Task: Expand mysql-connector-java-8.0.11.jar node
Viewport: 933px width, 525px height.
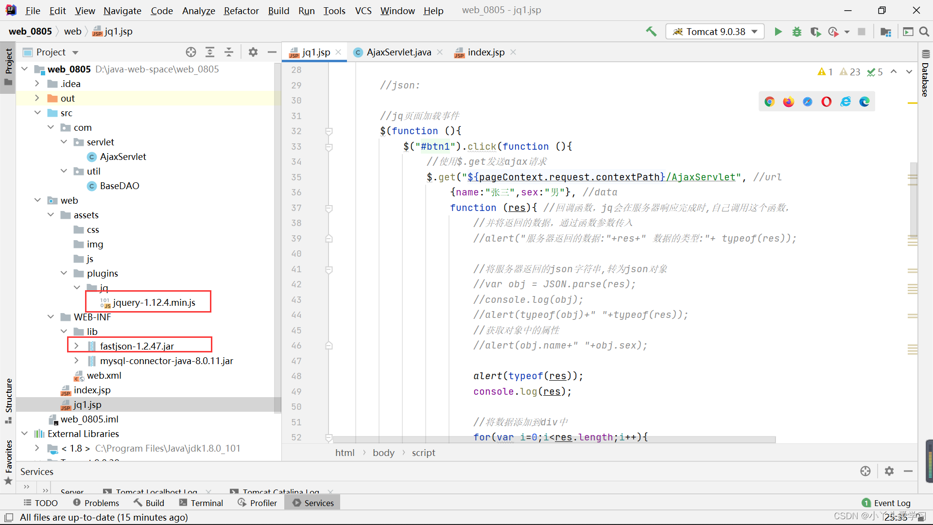Action: (76, 361)
